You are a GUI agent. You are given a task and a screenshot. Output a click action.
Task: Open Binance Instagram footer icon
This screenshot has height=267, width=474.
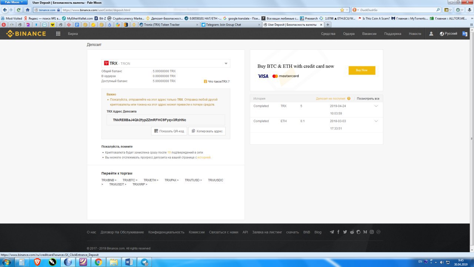click(372, 232)
